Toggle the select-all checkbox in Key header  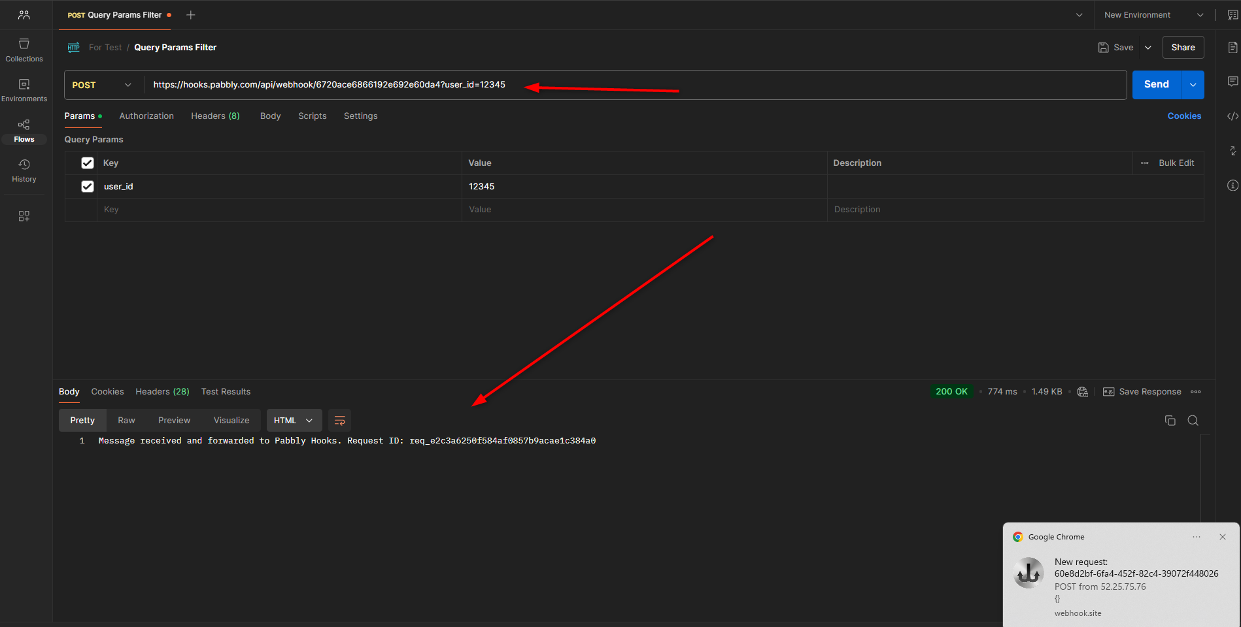pos(88,163)
